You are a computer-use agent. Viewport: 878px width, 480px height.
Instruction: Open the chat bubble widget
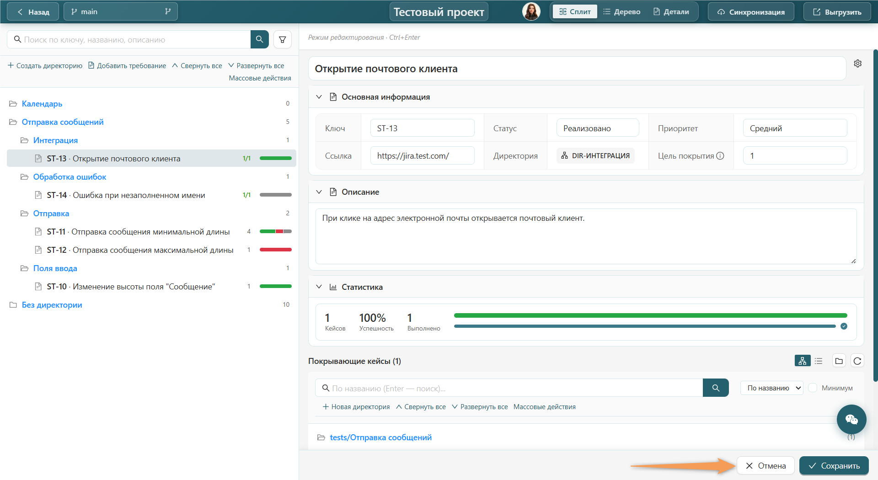[851, 419]
